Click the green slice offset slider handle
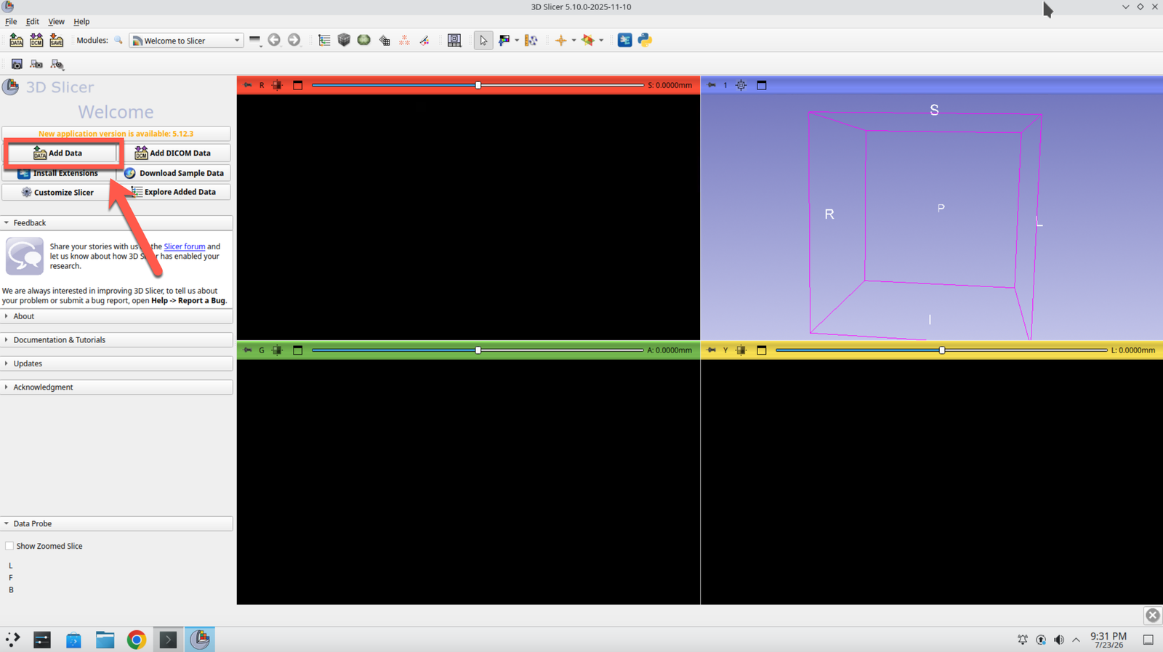This screenshot has height=652, width=1163. (478, 350)
